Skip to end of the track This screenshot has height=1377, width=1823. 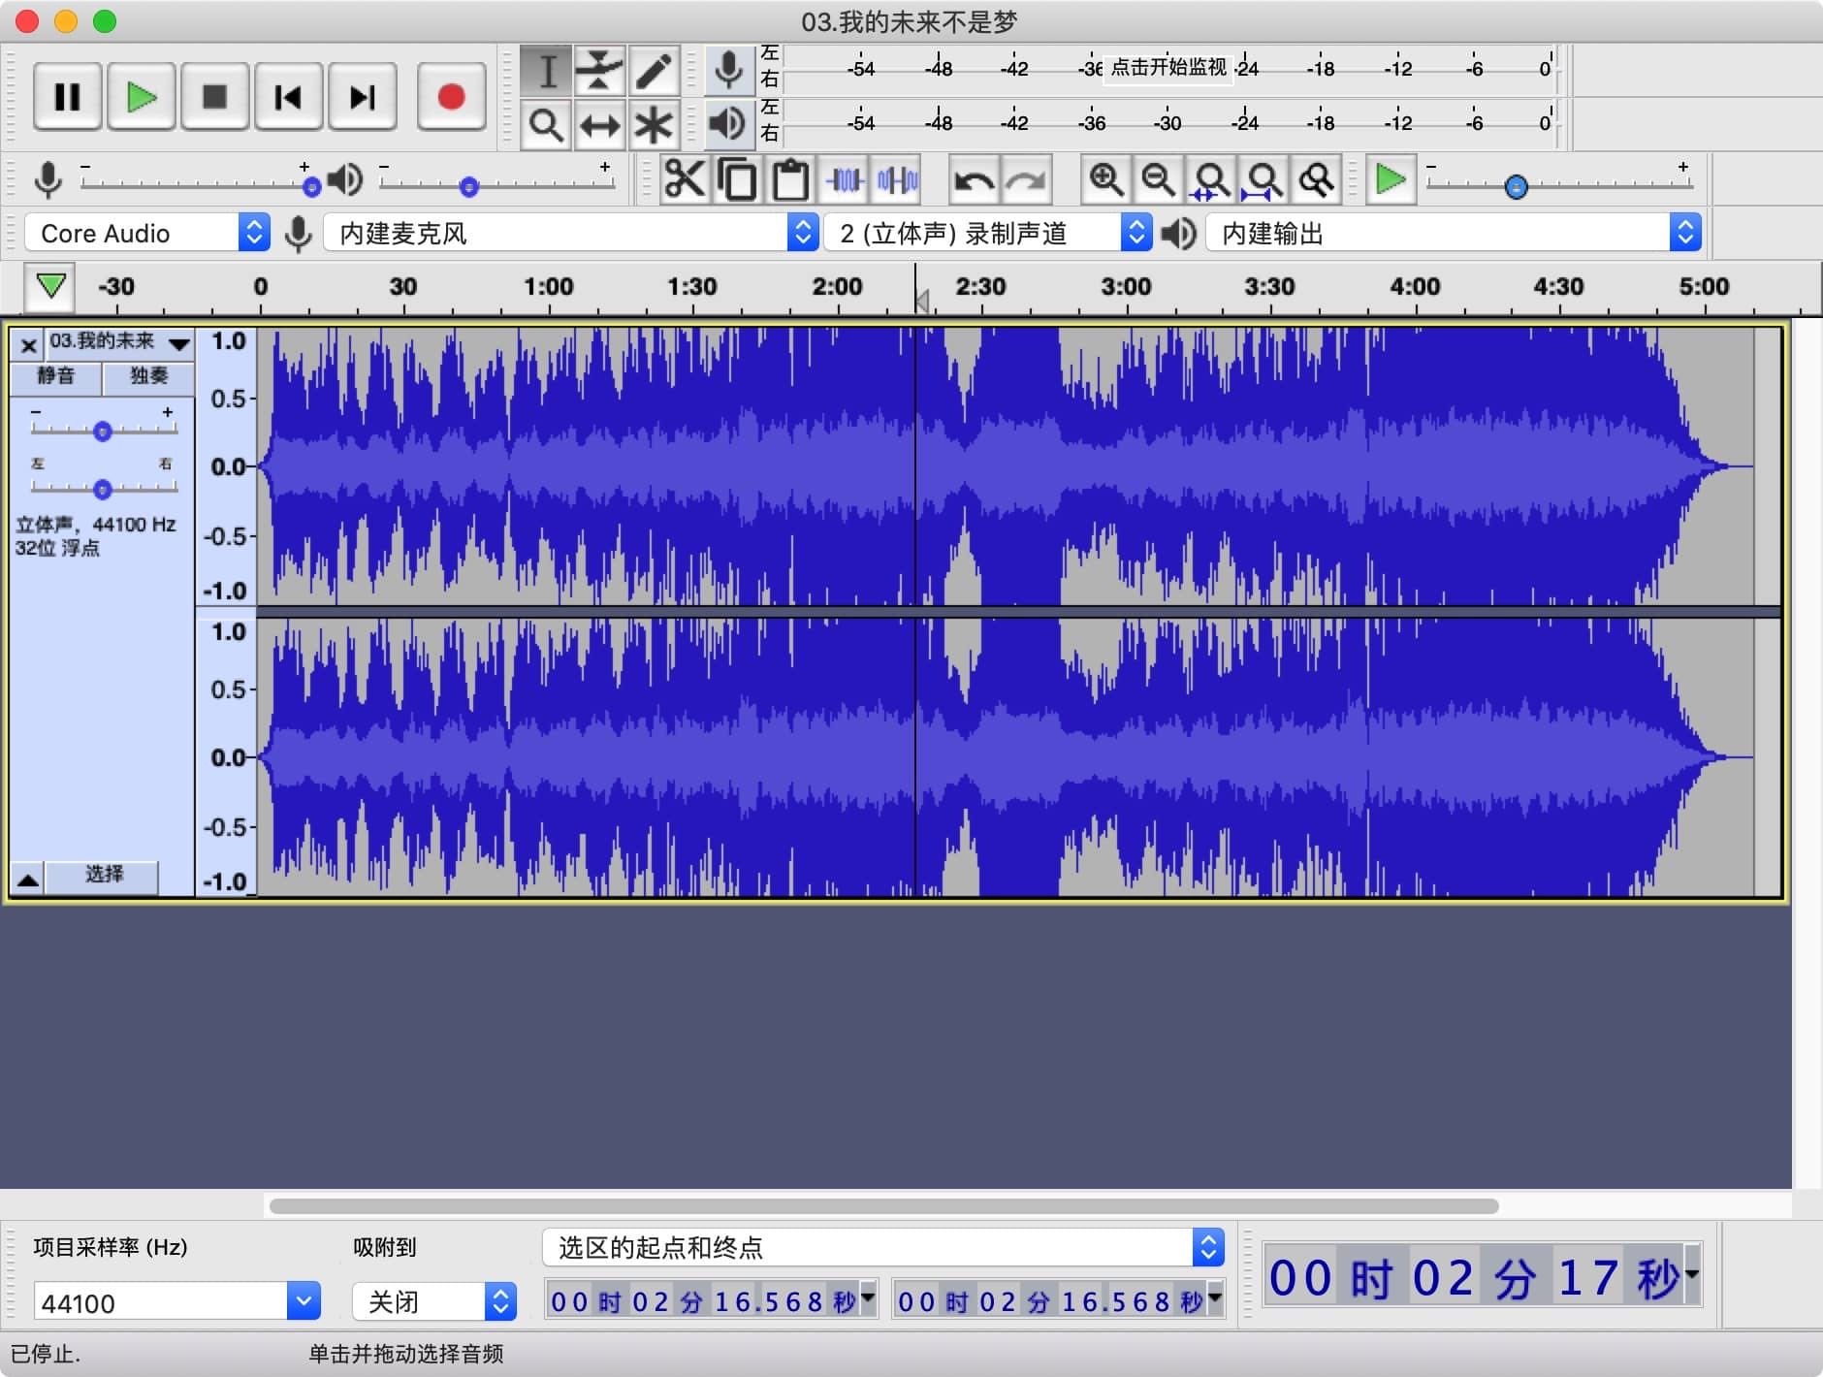(362, 97)
